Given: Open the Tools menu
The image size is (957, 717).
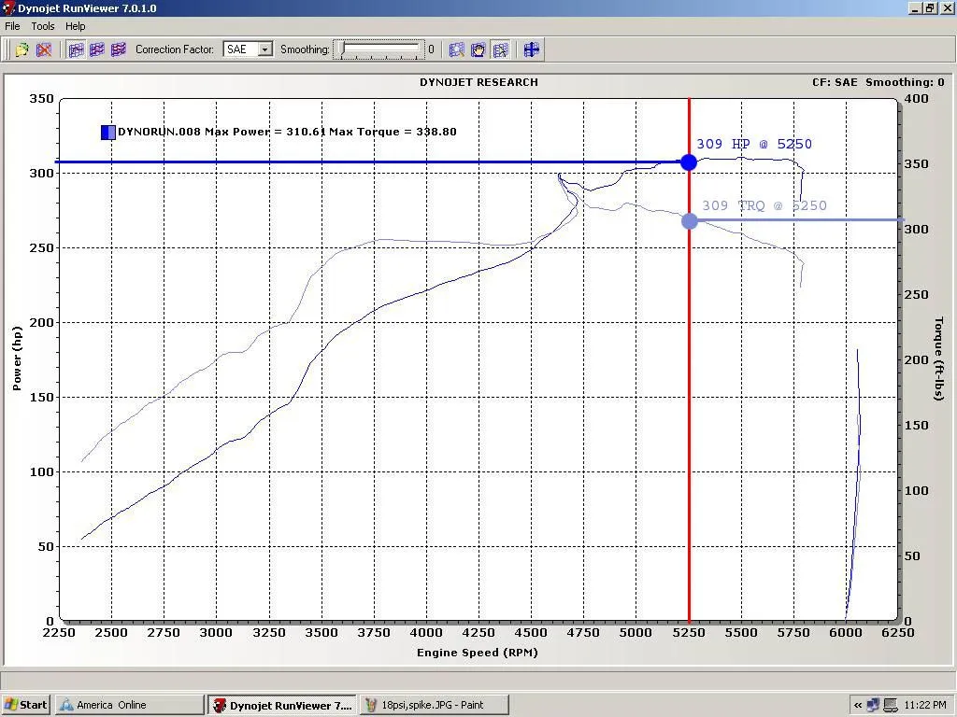Looking at the screenshot, I should tap(43, 26).
